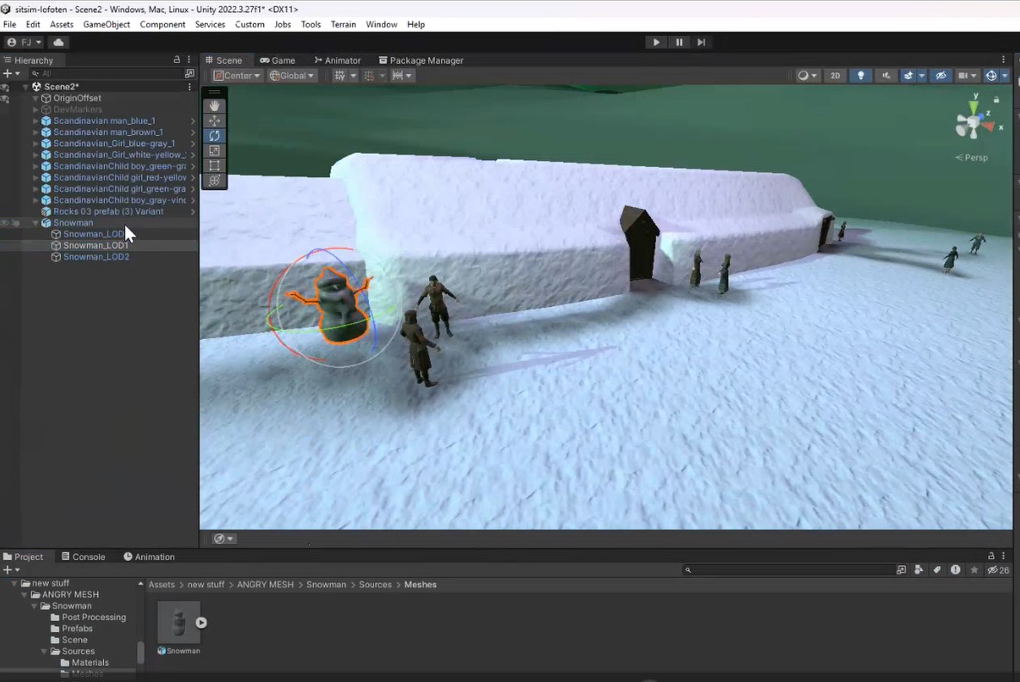Click the Pause button
This screenshot has height=682, width=1020.
[x=679, y=42]
